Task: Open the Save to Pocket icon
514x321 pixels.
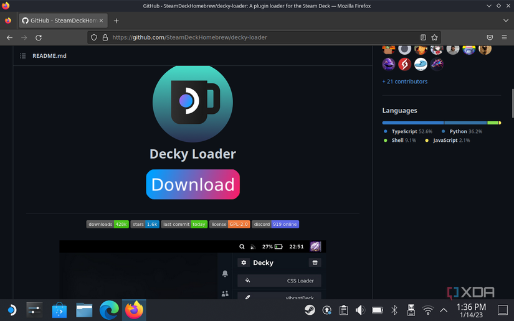Action: pyautogui.click(x=490, y=37)
